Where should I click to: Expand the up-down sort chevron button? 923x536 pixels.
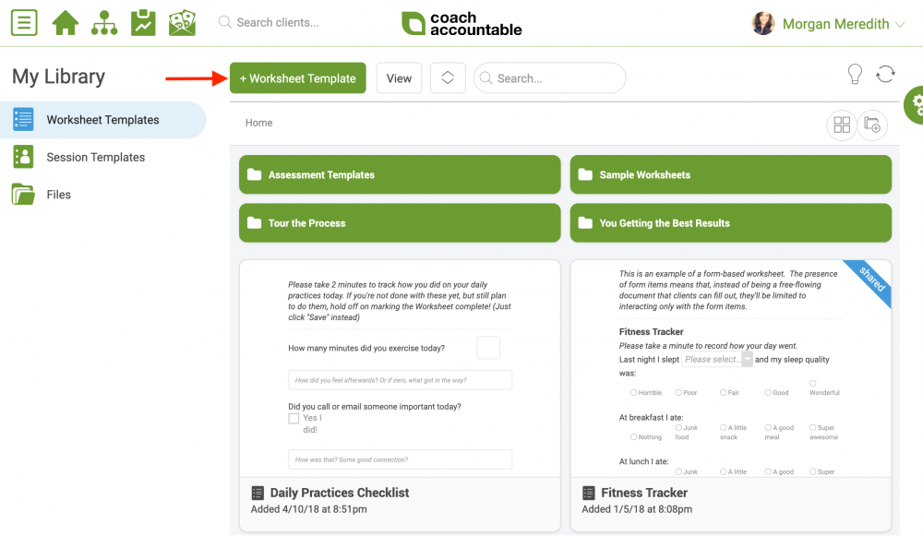coord(448,77)
